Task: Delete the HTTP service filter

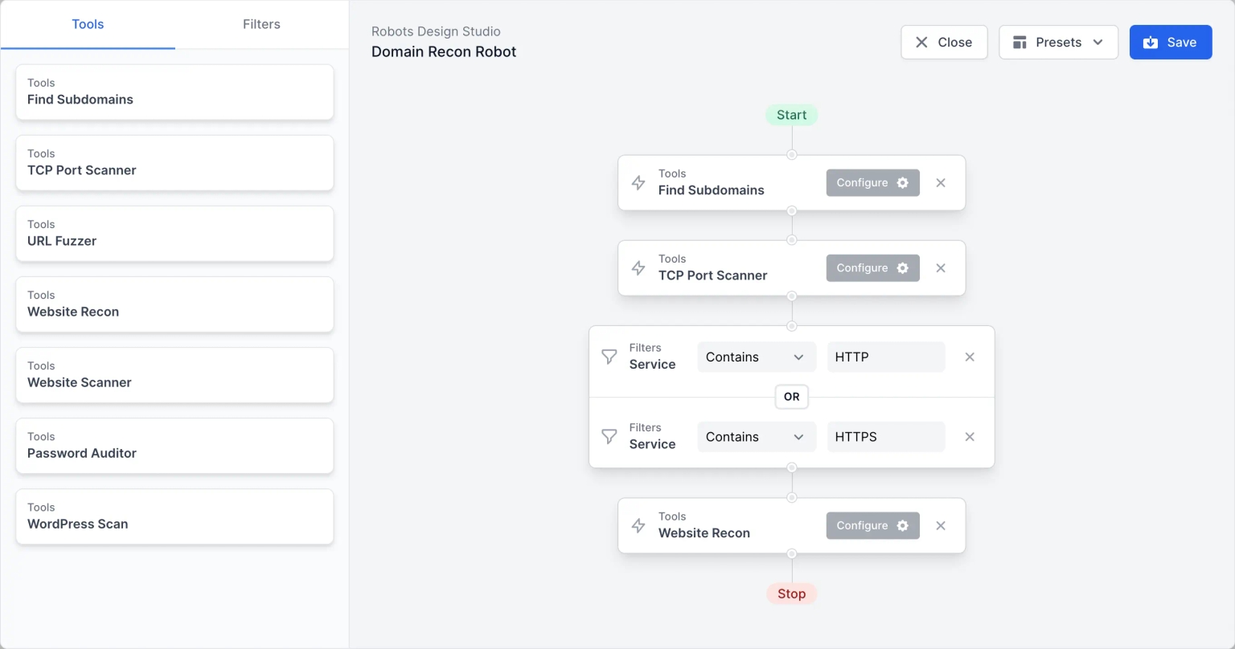Action: pyautogui.click(x=970, y=357)
